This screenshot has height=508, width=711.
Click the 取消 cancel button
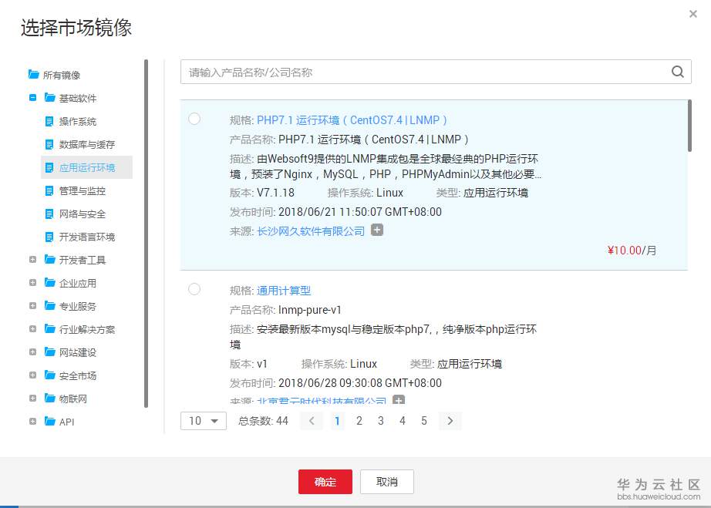pos(386,482)
